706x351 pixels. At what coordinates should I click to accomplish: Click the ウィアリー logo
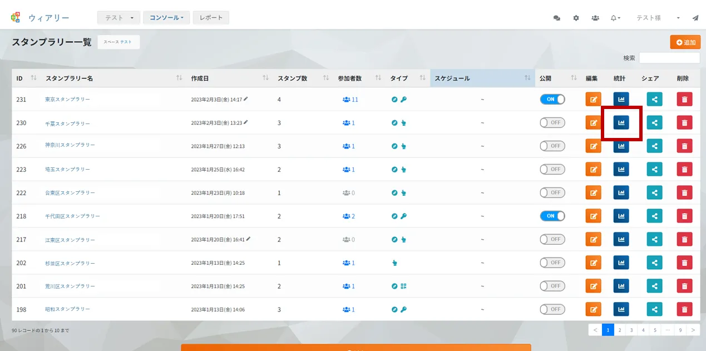tap(40, 18)
